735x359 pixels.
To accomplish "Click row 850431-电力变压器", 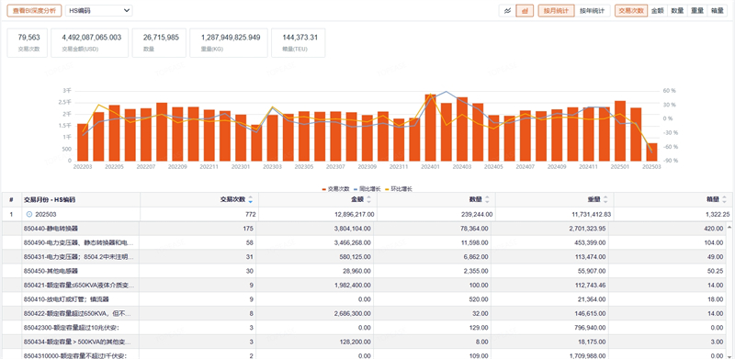I will click(x=364, y=256).
